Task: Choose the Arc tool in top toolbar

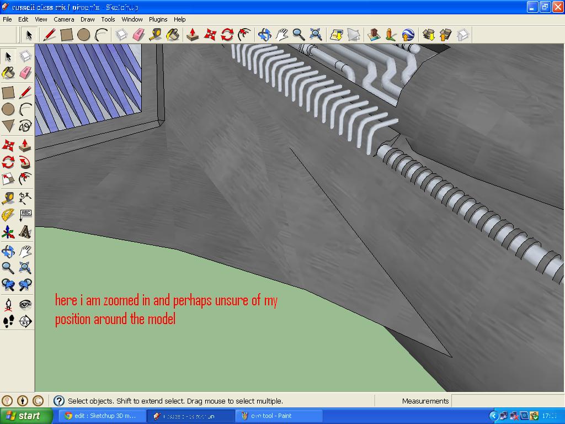Action: pyautogui.click(x=101, y=35)
